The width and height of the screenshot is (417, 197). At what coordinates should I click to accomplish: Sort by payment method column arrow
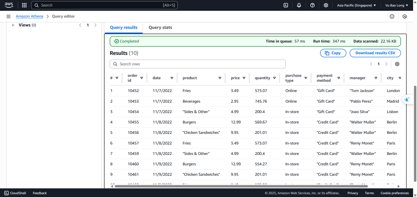[x=338, y=78]
